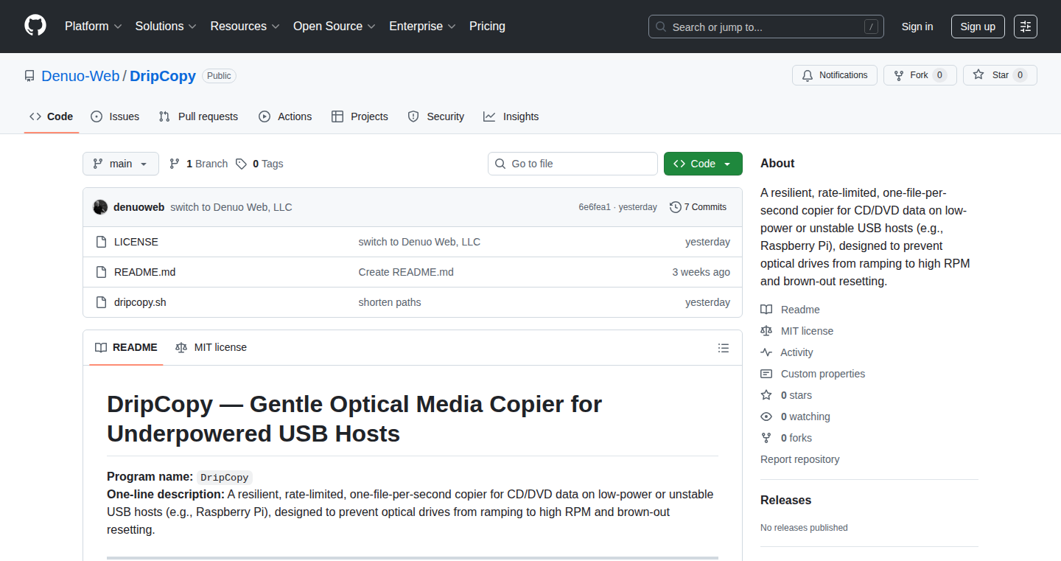Open the Pull requests tab
The height and width of the screenshot is (561, 1061).
(x=199, y=116)
